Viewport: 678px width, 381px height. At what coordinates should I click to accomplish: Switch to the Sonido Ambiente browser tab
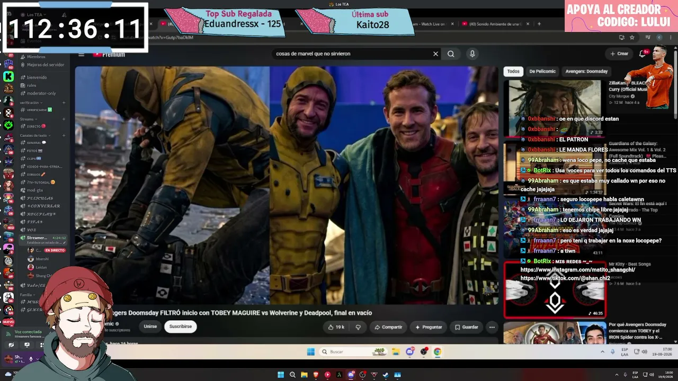point(495,24)
